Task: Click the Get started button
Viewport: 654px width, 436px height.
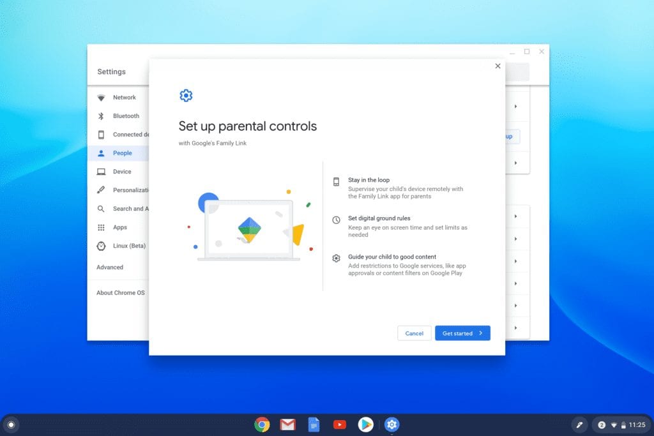Action: [x=462, y=333]
